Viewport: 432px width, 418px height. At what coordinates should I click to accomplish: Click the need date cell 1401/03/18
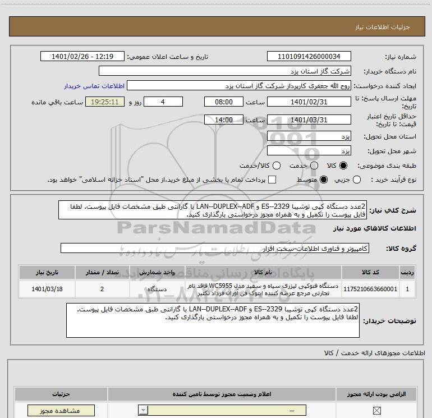tap(47, 289)
